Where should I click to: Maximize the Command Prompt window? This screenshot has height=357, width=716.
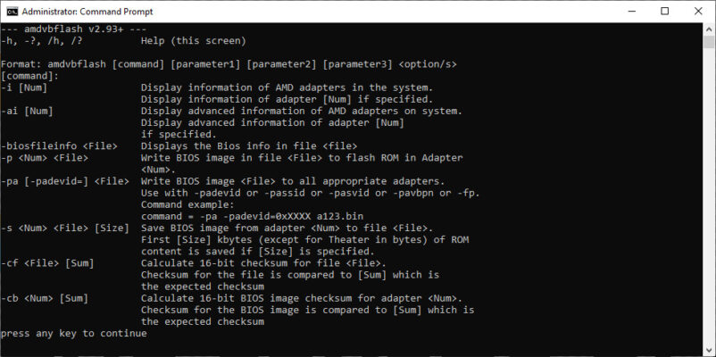[x=664, y=12]
